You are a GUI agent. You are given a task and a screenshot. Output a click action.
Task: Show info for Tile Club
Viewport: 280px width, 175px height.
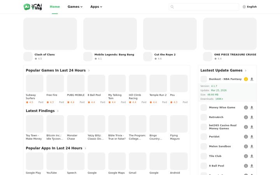pyautogui.click(x=246, y=156)
